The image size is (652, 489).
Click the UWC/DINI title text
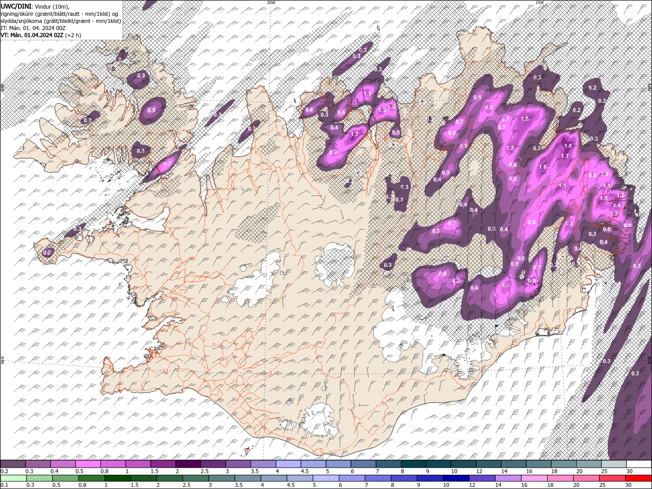click(16, 6)
